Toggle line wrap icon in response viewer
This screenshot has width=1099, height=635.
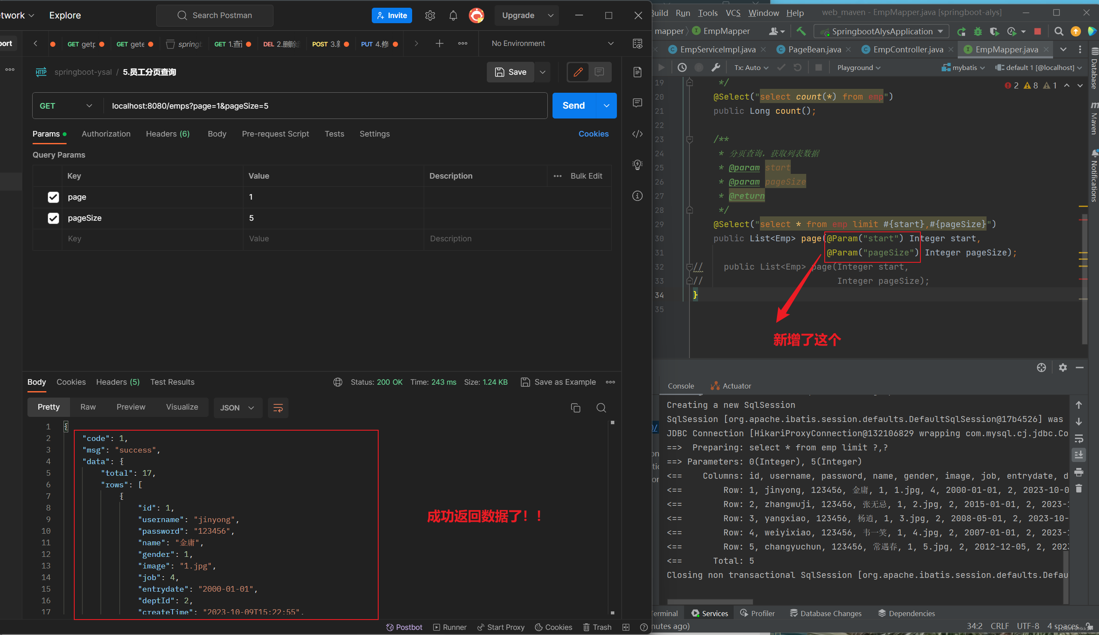[278, 408]
